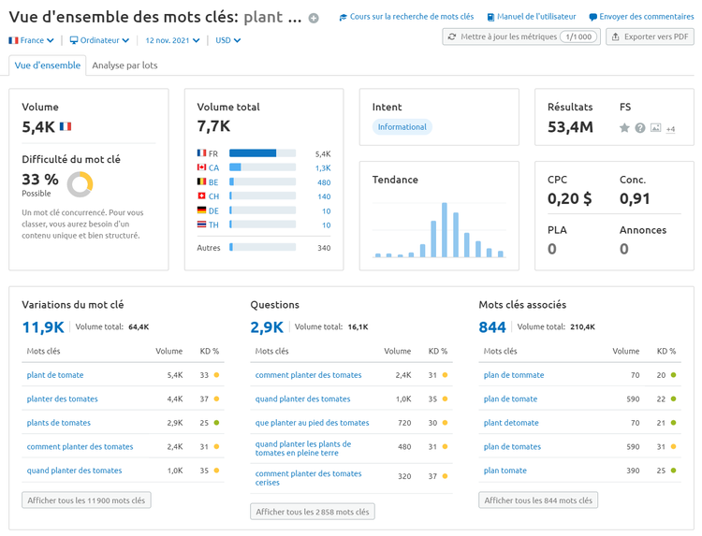
Task: Click the CA volume value 1,3K
Action: 323,168
